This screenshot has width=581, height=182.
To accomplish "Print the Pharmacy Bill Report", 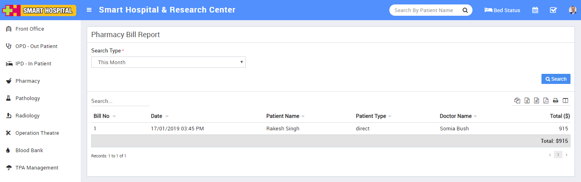I will 556,100.
